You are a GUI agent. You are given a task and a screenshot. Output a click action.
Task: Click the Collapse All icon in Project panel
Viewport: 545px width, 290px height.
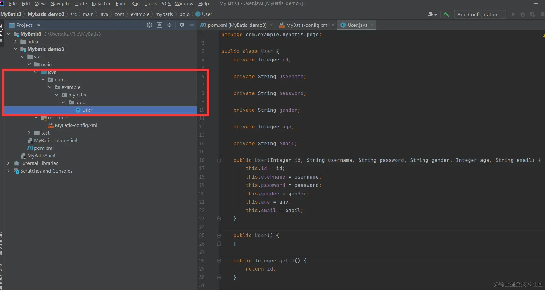(x=169, y=25)
